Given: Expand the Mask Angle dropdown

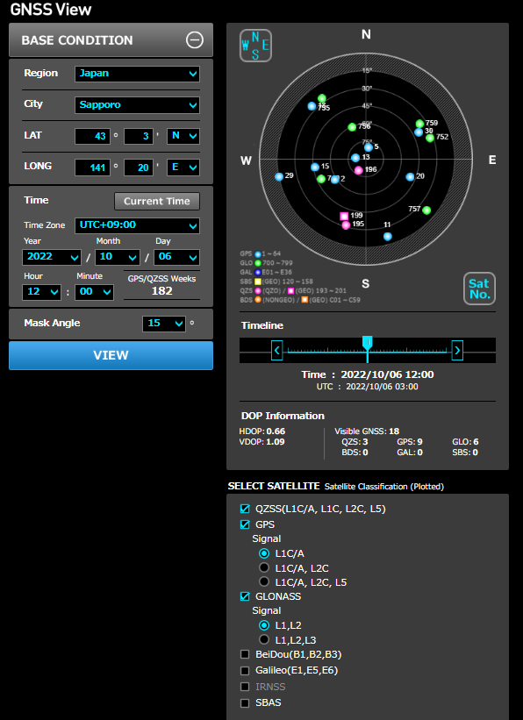Looking at the screenshot, I should pyautogui.click(x=164, y=324).
